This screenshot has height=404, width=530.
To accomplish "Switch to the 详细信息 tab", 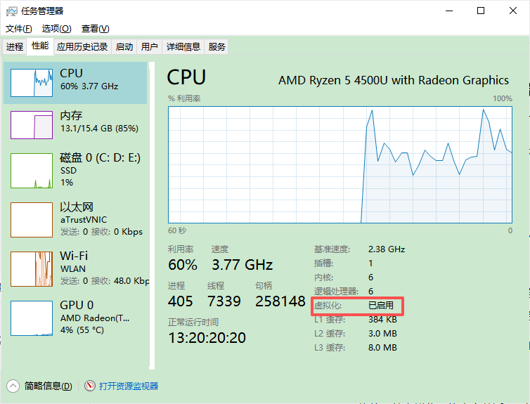I will click(183, 46).
